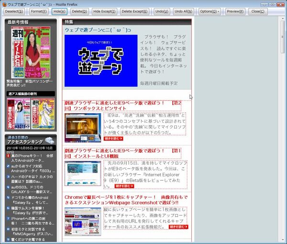
Task: Click the Preview(P) button
Action: 235,11
